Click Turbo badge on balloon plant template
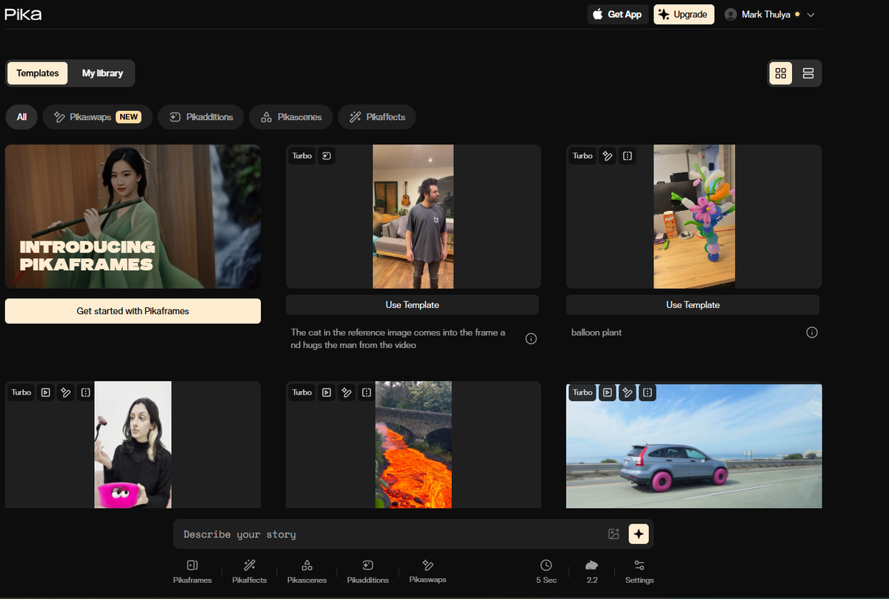The height and width of the screenshot is (599, 889). (582, 156)
